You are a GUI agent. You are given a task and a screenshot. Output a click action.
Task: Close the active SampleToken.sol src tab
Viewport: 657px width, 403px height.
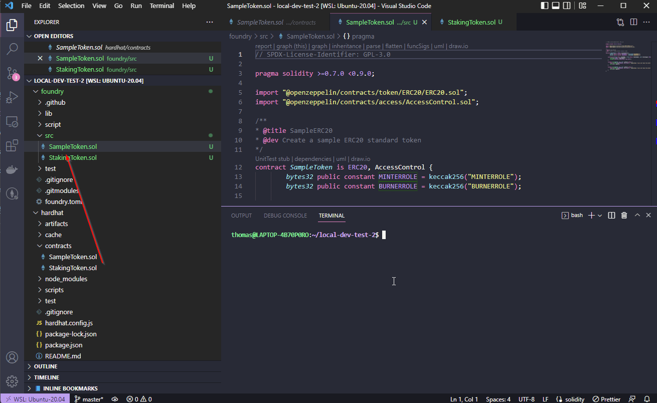[x=424, y=22]
